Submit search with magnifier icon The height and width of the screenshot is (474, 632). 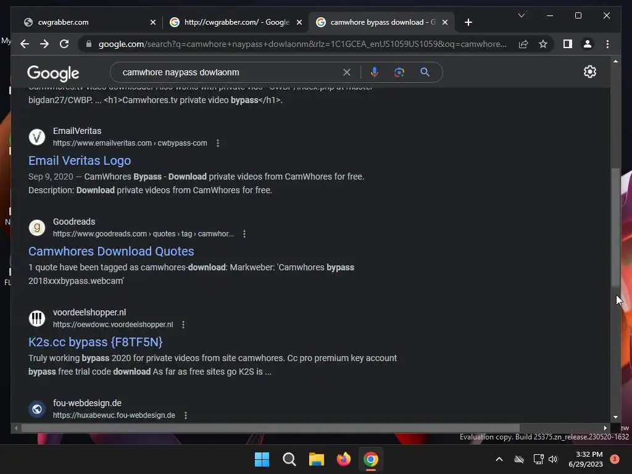point(425,72)
